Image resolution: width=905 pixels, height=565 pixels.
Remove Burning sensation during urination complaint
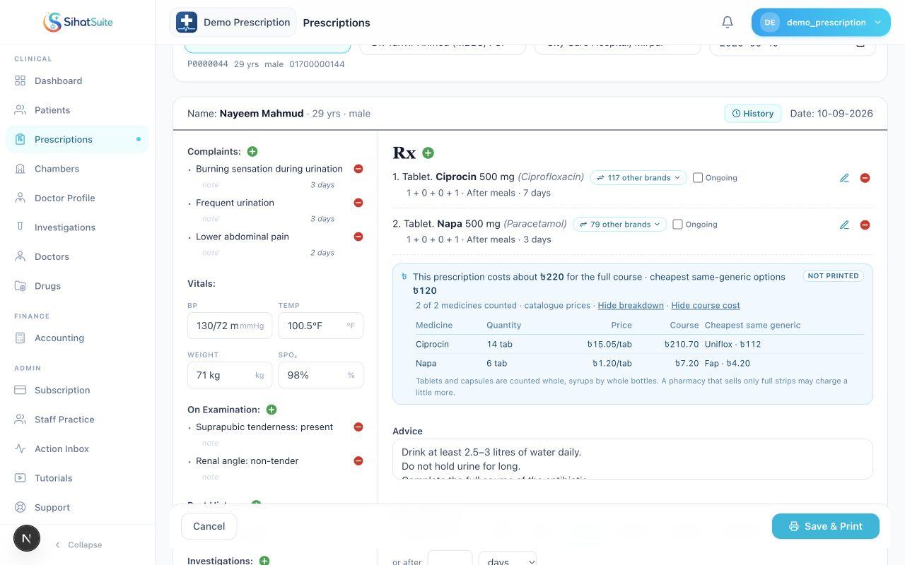[x=358, y=169]
